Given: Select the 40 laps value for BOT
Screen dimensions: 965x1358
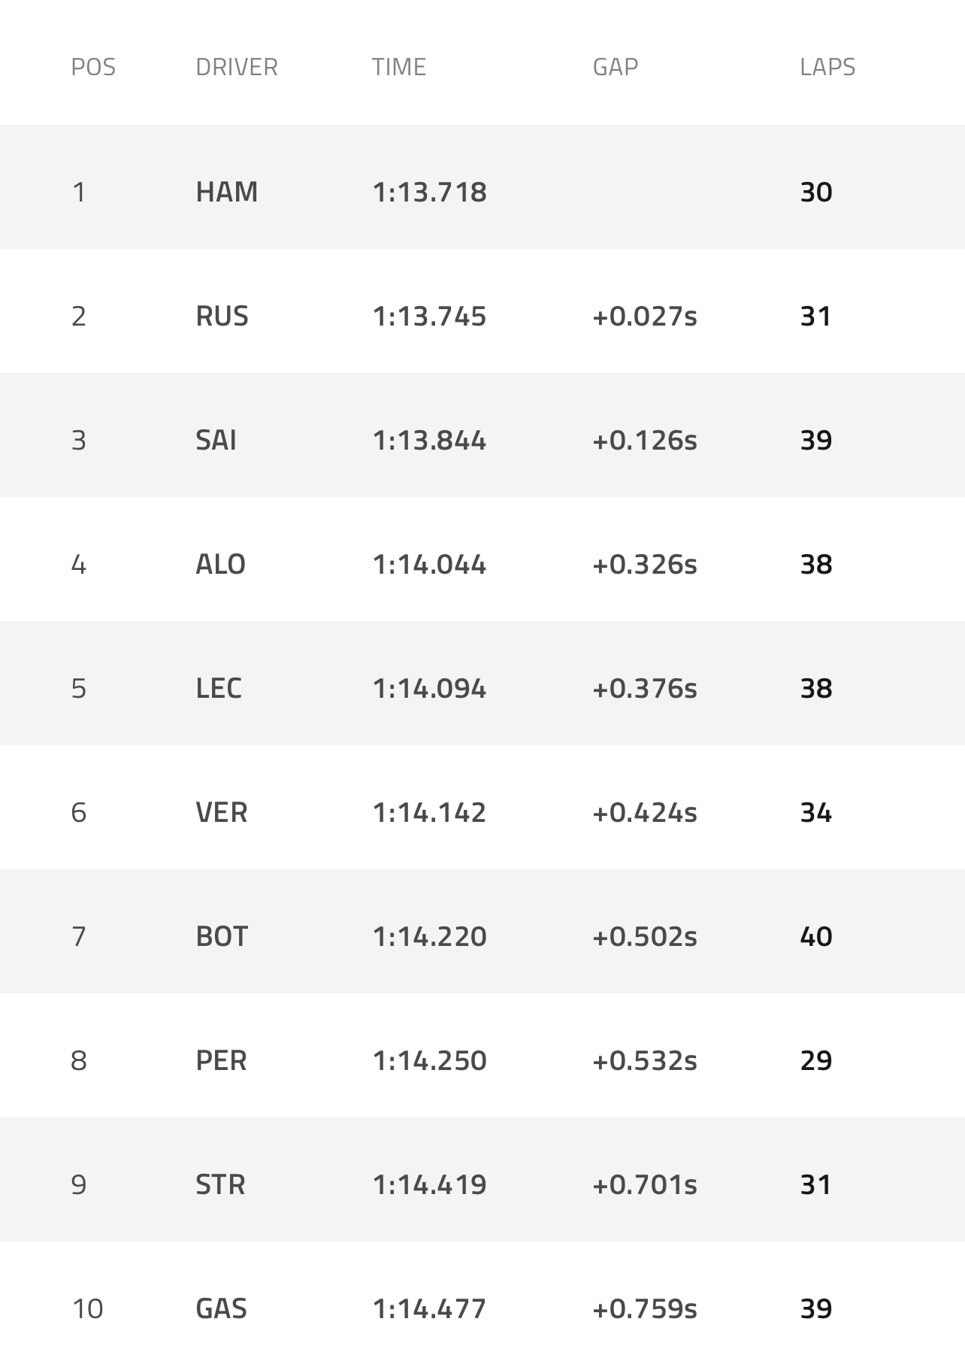Looking at the screenshot, I should [815, 937].
